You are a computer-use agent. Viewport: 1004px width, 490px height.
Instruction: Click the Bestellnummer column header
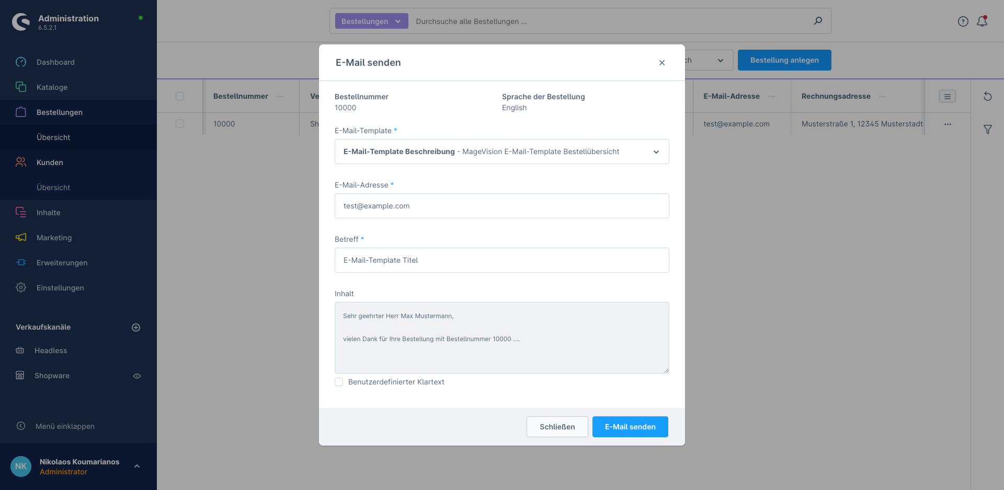click(x=241, y=96)
